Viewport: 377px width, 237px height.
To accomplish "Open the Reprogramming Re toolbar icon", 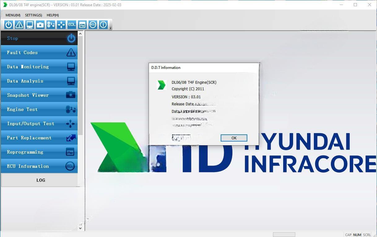I will [x=82, y=25].
